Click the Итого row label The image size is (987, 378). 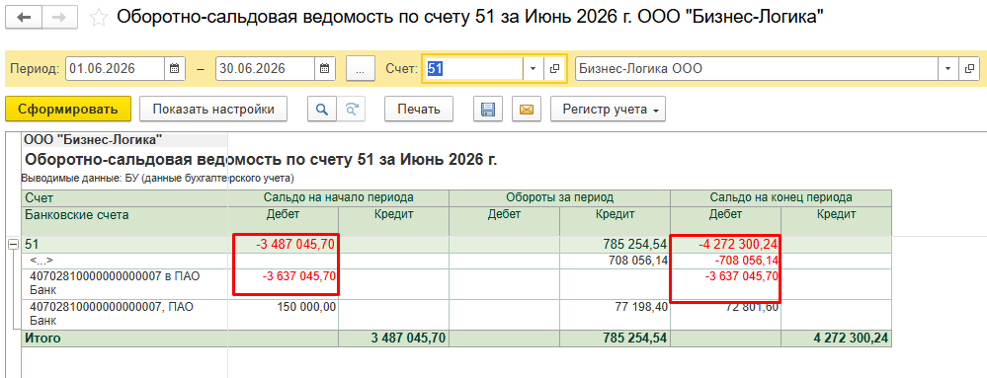[x=42, y=339]
